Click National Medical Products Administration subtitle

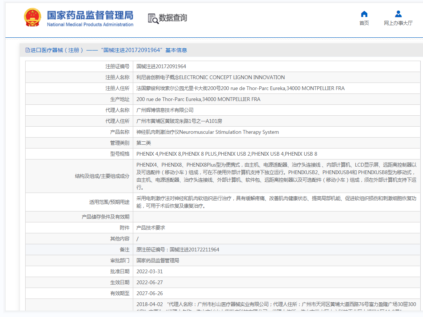[x=90, y=25]
